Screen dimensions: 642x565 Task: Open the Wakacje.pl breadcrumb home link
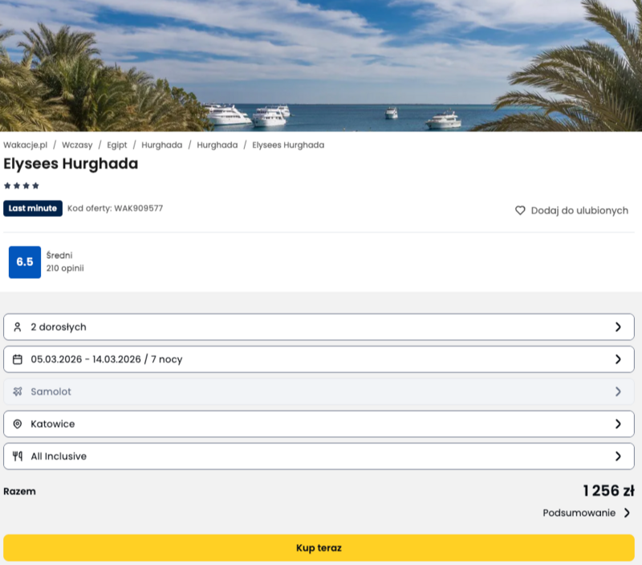(x=26, y=145)
